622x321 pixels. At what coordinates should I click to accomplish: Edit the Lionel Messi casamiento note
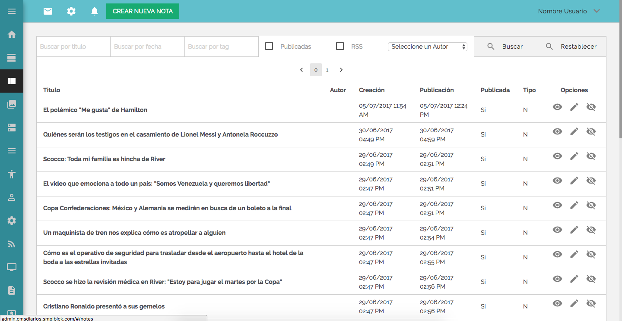click(574, 131)
